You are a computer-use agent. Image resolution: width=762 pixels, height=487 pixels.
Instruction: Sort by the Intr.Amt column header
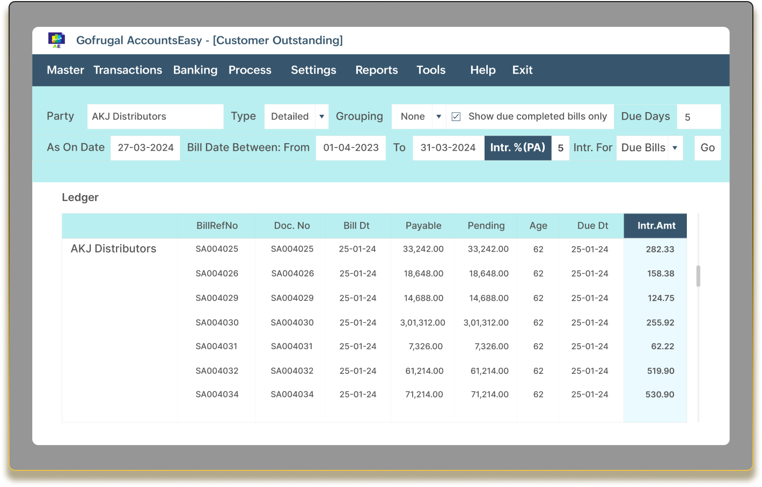point(655,225)
